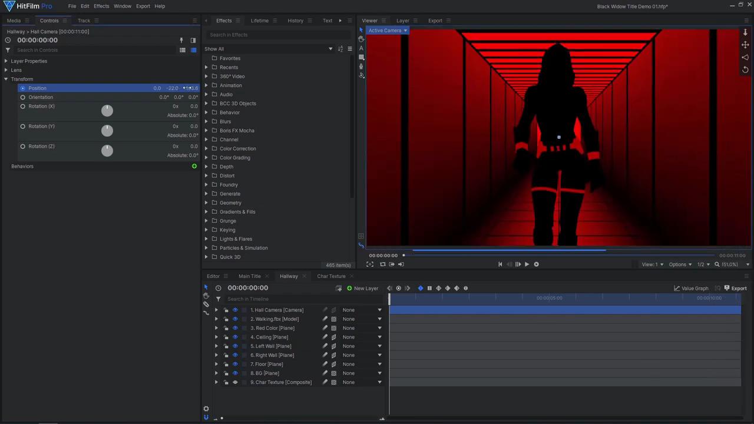Select the viewer Text tool
This screenshot has width=754, height=424.
(x=361, y=48)
